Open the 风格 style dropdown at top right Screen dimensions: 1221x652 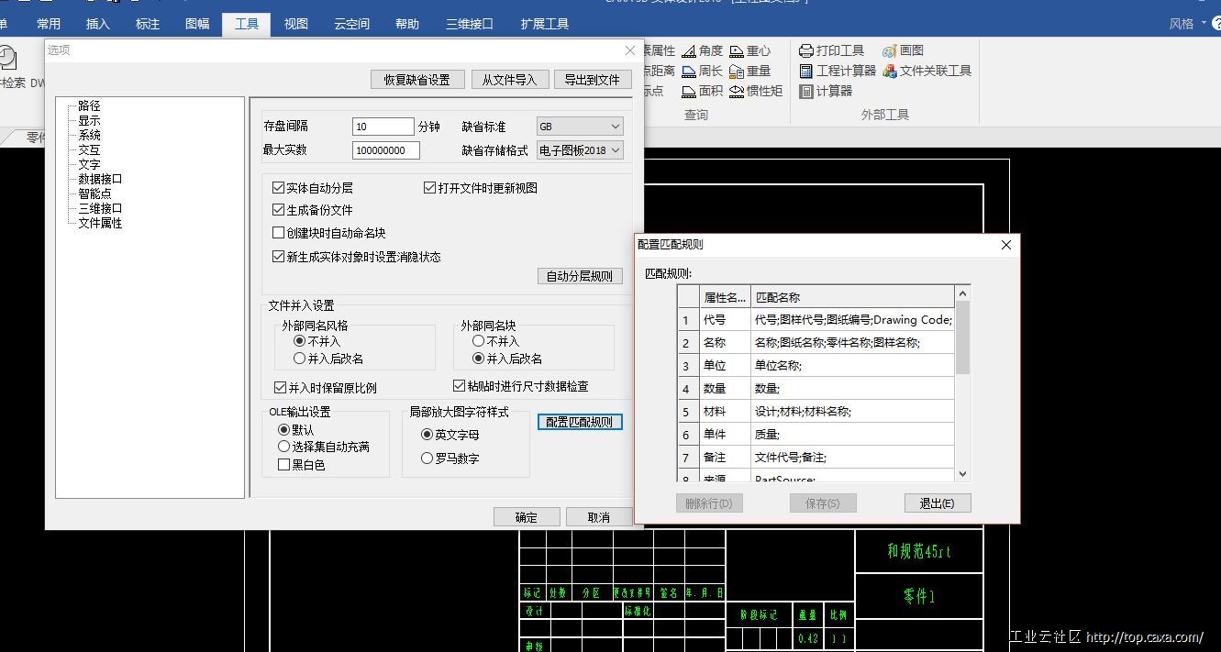tap(1188, 24)
